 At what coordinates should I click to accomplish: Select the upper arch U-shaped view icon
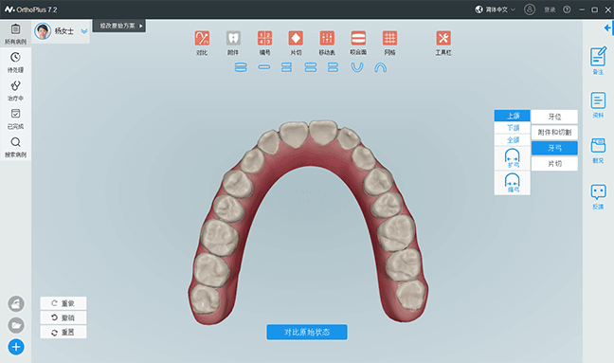(356, 67)
